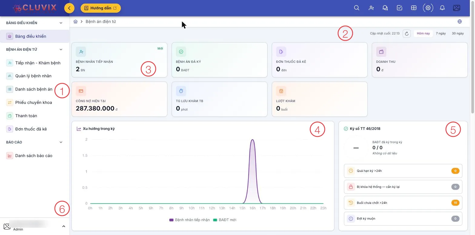Switch time range to 7 ngày
Image resolution: width=475 pixels, height=235 pixels.
pyautogui.click(x=441, y=34)
